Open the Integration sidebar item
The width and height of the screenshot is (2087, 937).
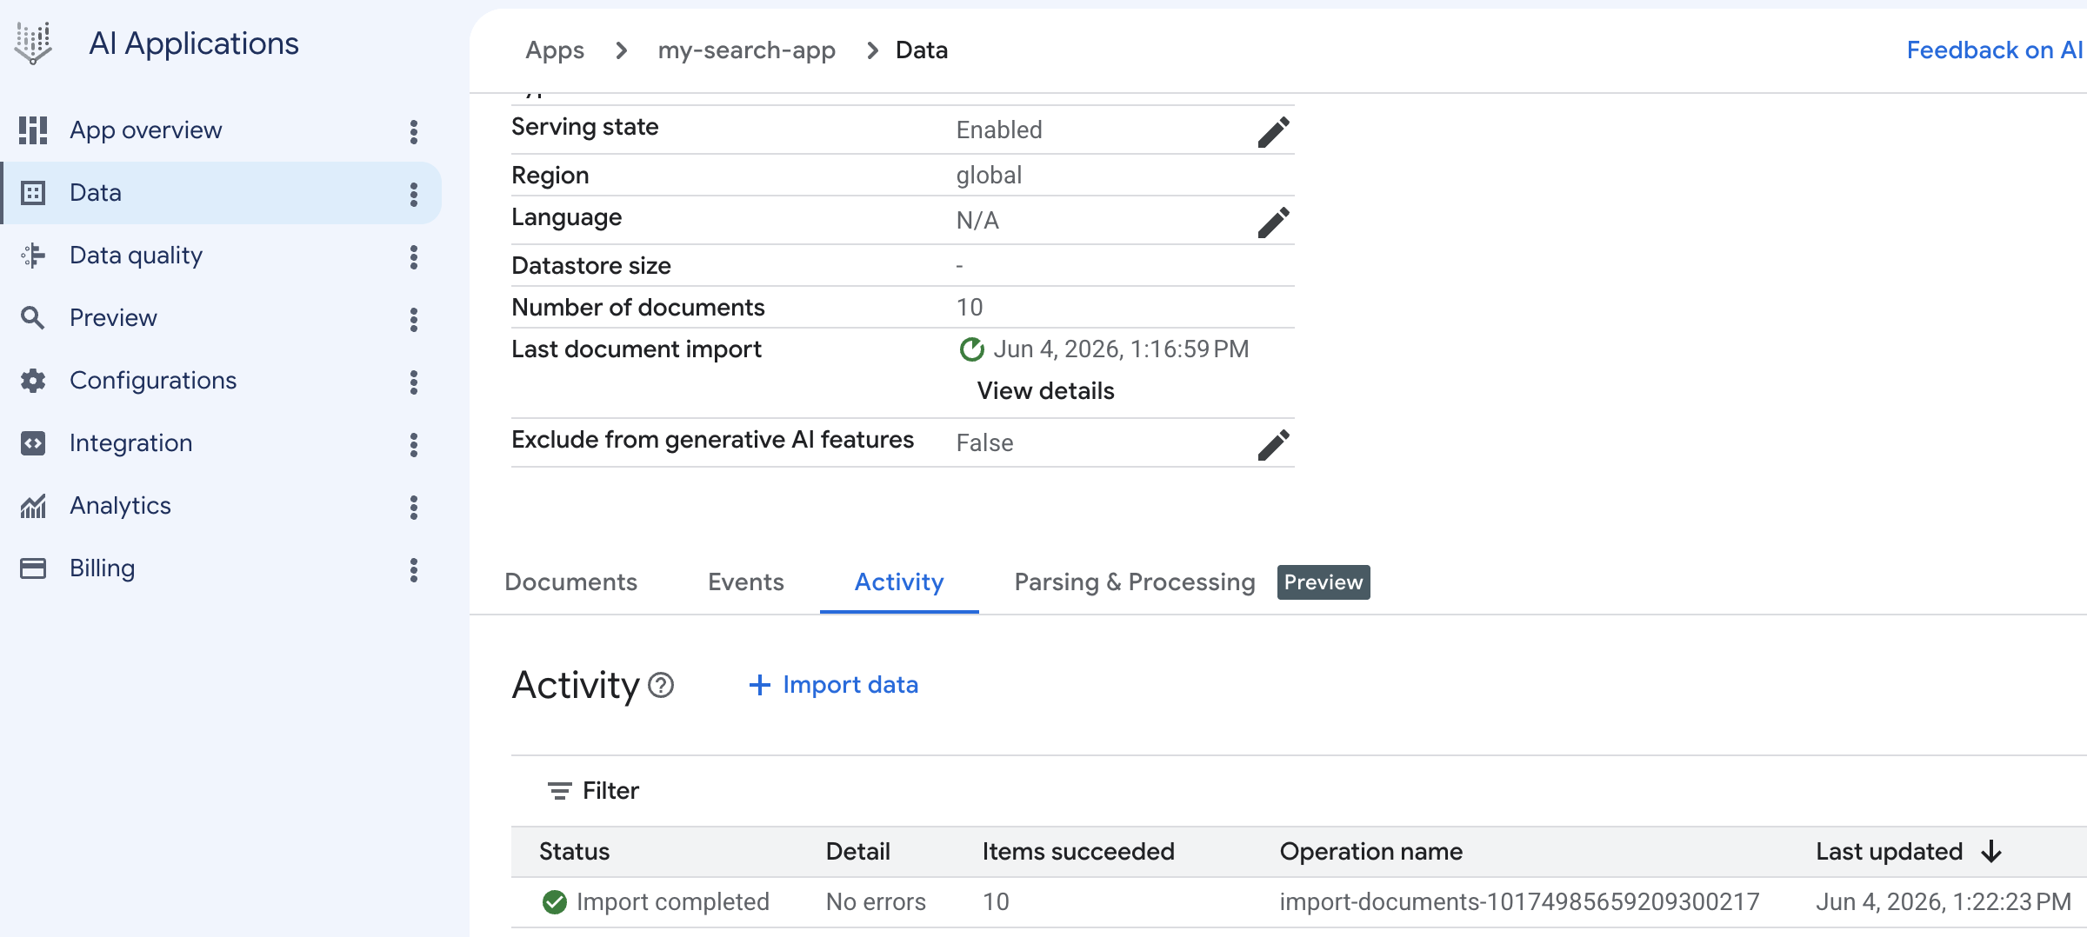click(x=221, y=443)
